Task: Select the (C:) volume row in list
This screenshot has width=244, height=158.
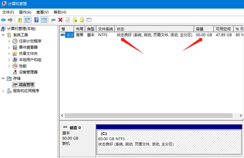Action: [151, 35]
